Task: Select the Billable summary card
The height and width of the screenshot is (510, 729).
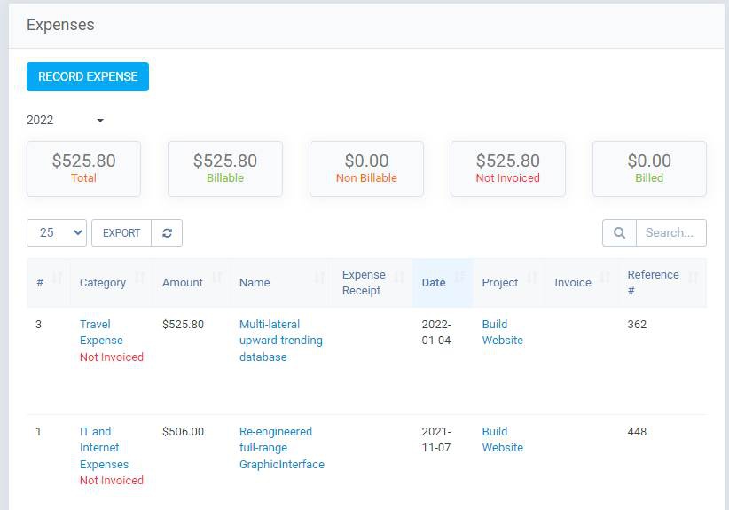Action: [225, 169]
